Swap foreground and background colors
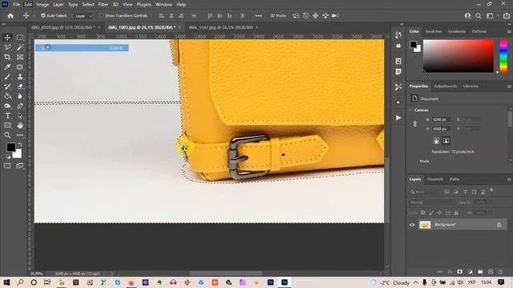The image size is (513, 288). (x=20, y=144)
